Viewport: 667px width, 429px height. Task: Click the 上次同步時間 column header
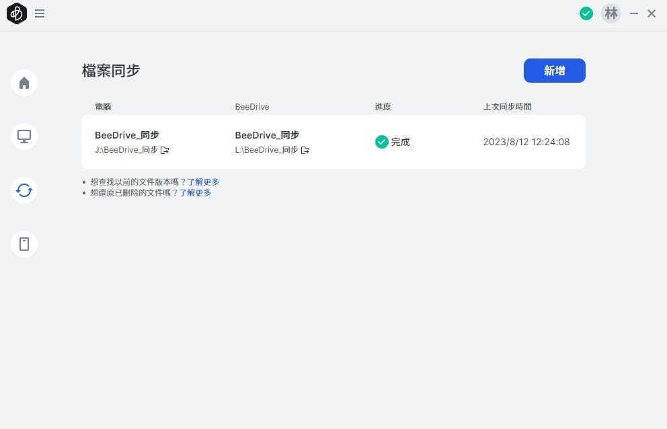coord(507,107)
